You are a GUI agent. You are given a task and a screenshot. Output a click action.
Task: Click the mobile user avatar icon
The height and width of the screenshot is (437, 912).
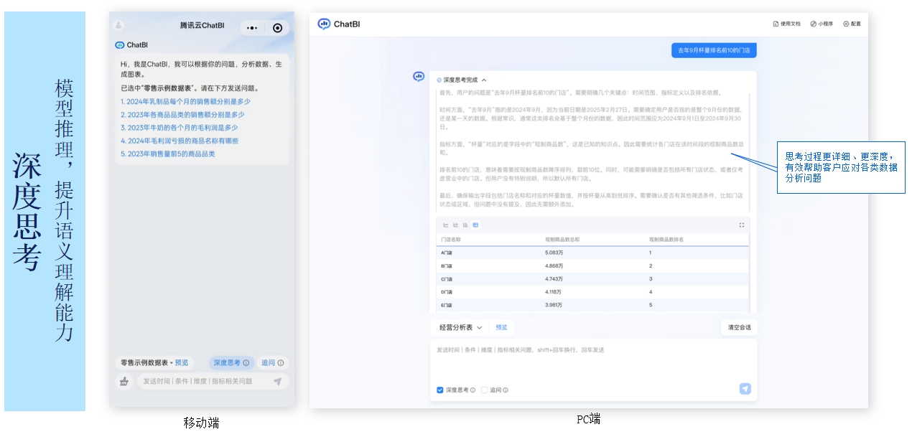click(x=119, y=26)
